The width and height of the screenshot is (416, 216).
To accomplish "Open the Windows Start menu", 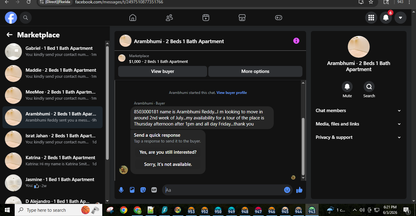I will coord(7,210).
